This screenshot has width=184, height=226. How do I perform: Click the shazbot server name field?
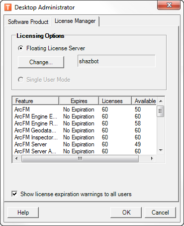coord(116,61)
